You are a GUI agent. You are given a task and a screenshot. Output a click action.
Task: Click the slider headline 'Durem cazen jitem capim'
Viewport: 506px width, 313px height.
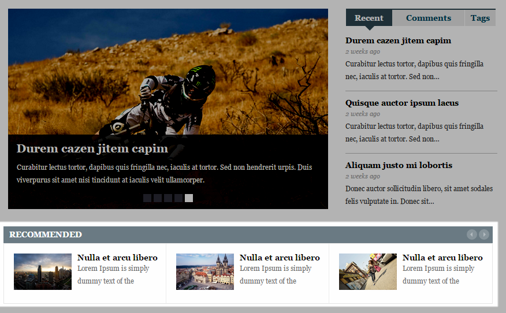click(x=92, y=149)
